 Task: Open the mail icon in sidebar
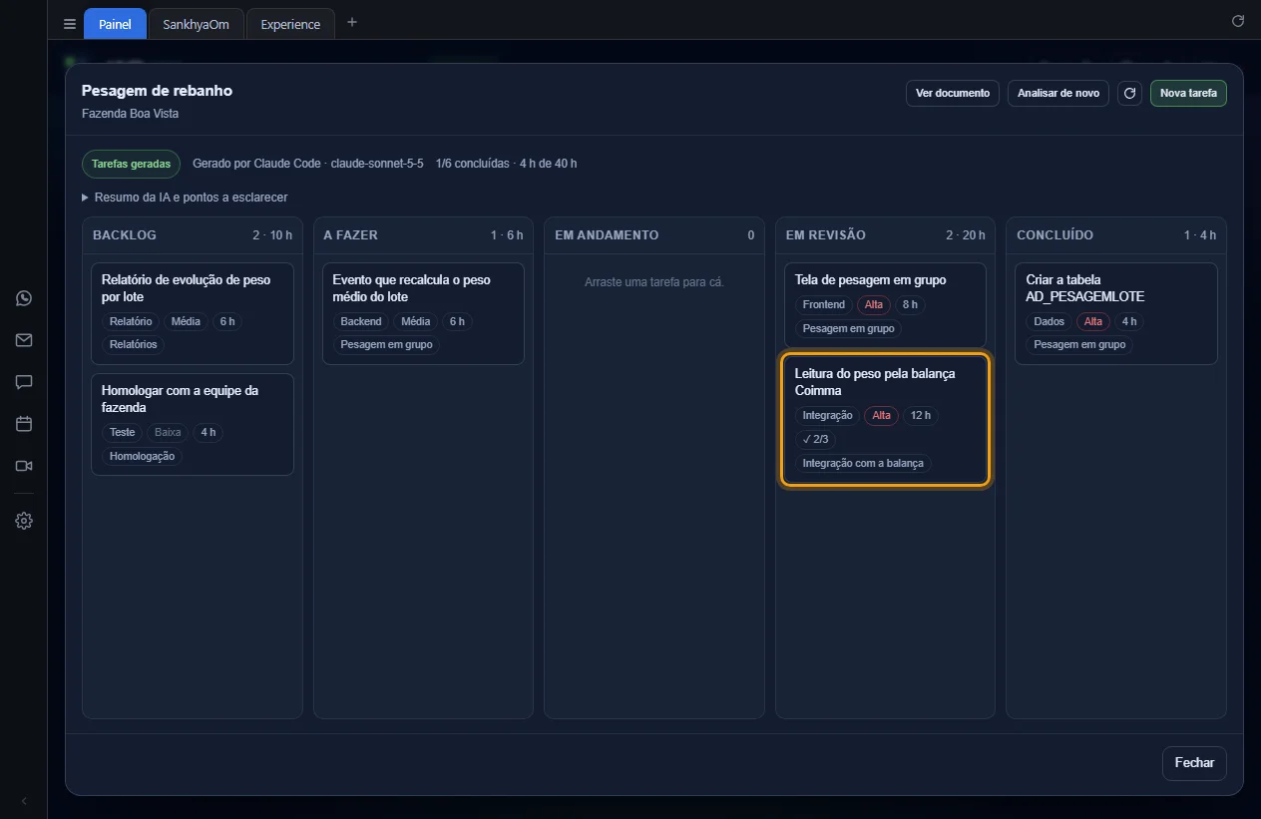24,340
